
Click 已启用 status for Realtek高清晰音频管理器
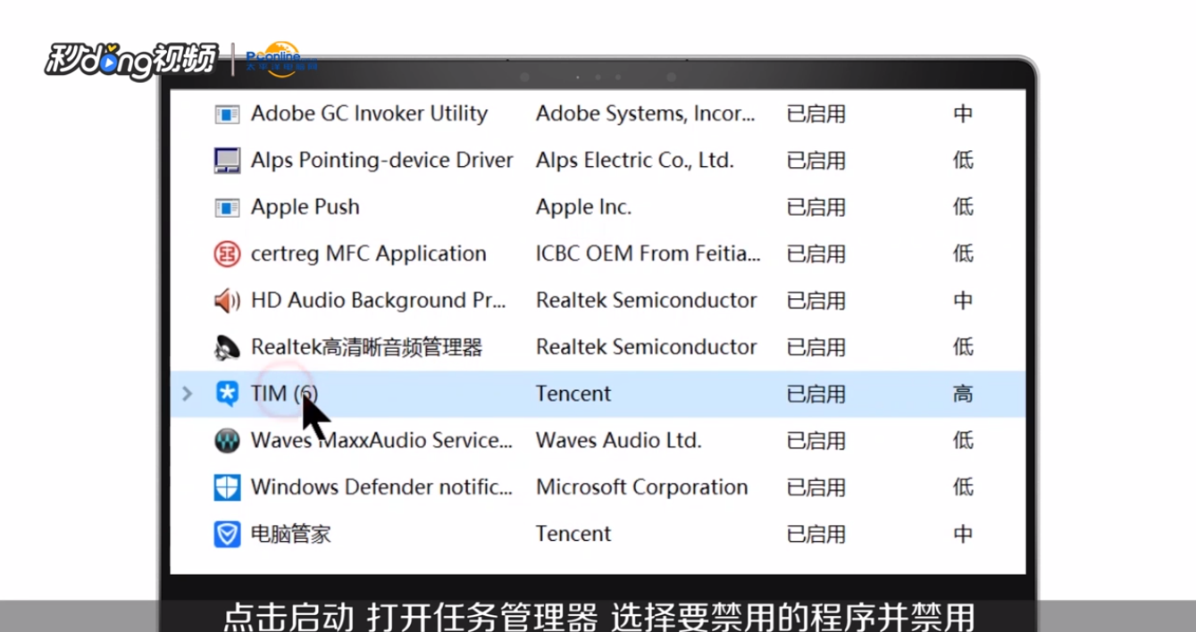tap(816, 347)
